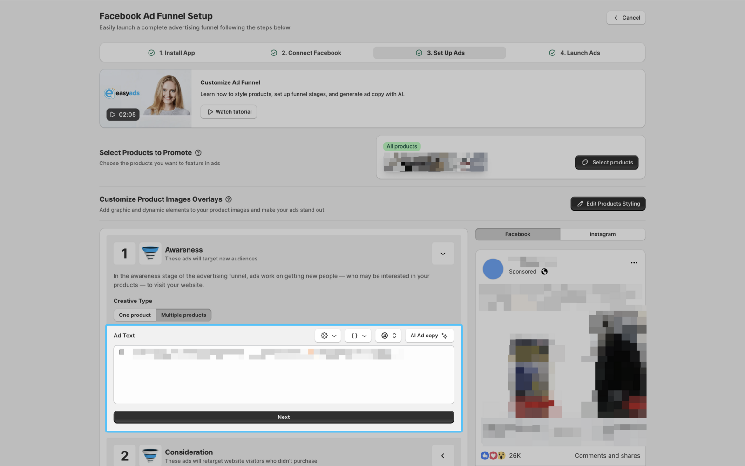Expand the Consideration stage section
The width and height of the screenshot is (745, 466).
coord(443,456)
